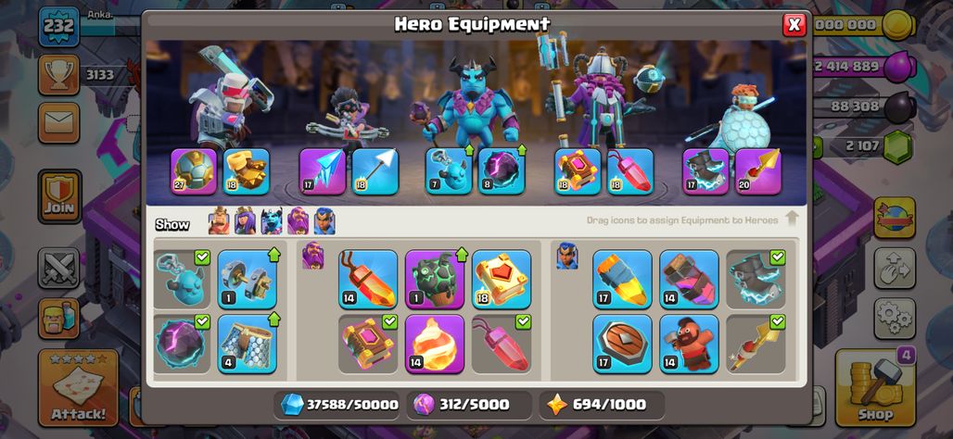Click upgrade arrow on Minion Prince's Henchmen Puppet slot
Image resolution: width=953 pixels, height=439 pixels.
coord(468,150)
